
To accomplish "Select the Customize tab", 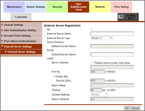I will tap(21, 17).
